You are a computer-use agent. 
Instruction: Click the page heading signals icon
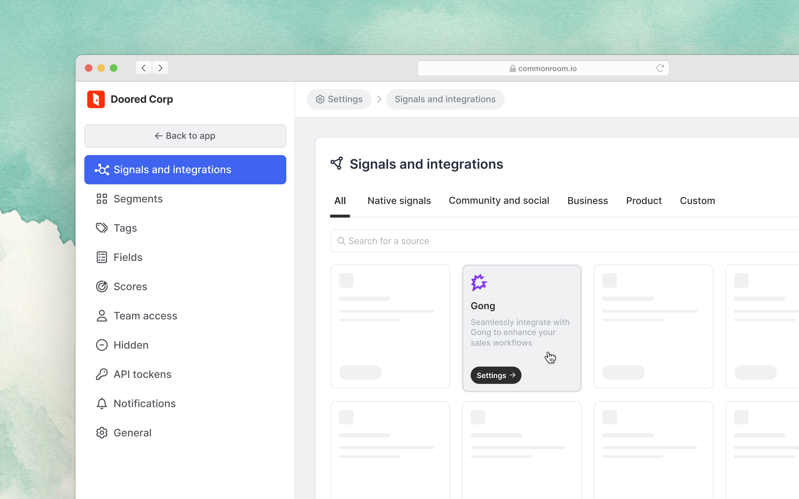[337, 163]
